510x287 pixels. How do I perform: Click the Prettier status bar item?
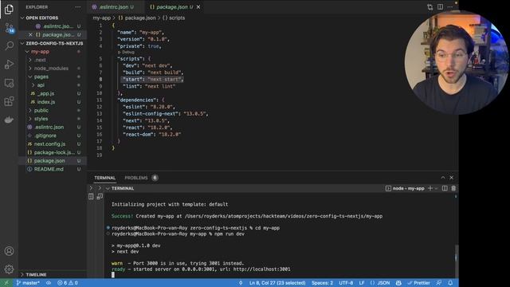[x=418, y=283]
